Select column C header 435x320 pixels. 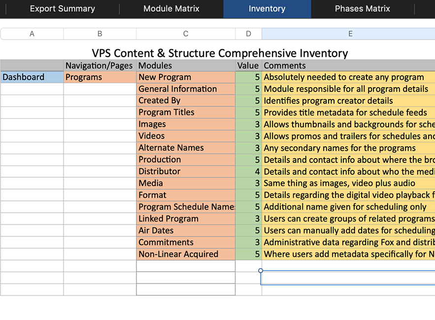click(185, 33)
